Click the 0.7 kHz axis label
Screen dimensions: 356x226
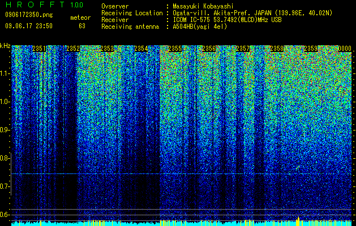[x=5, y=186]
